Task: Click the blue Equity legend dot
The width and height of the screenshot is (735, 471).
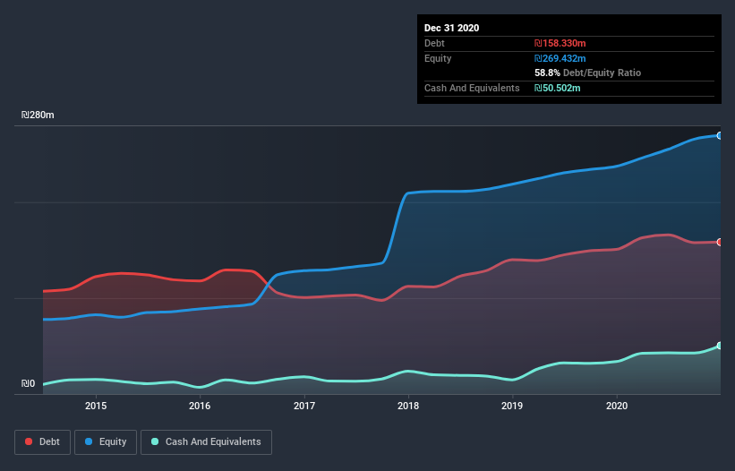Action: click(89, 441)
